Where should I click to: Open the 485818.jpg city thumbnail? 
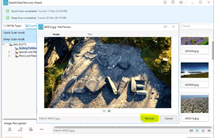(x=195, y=104)
